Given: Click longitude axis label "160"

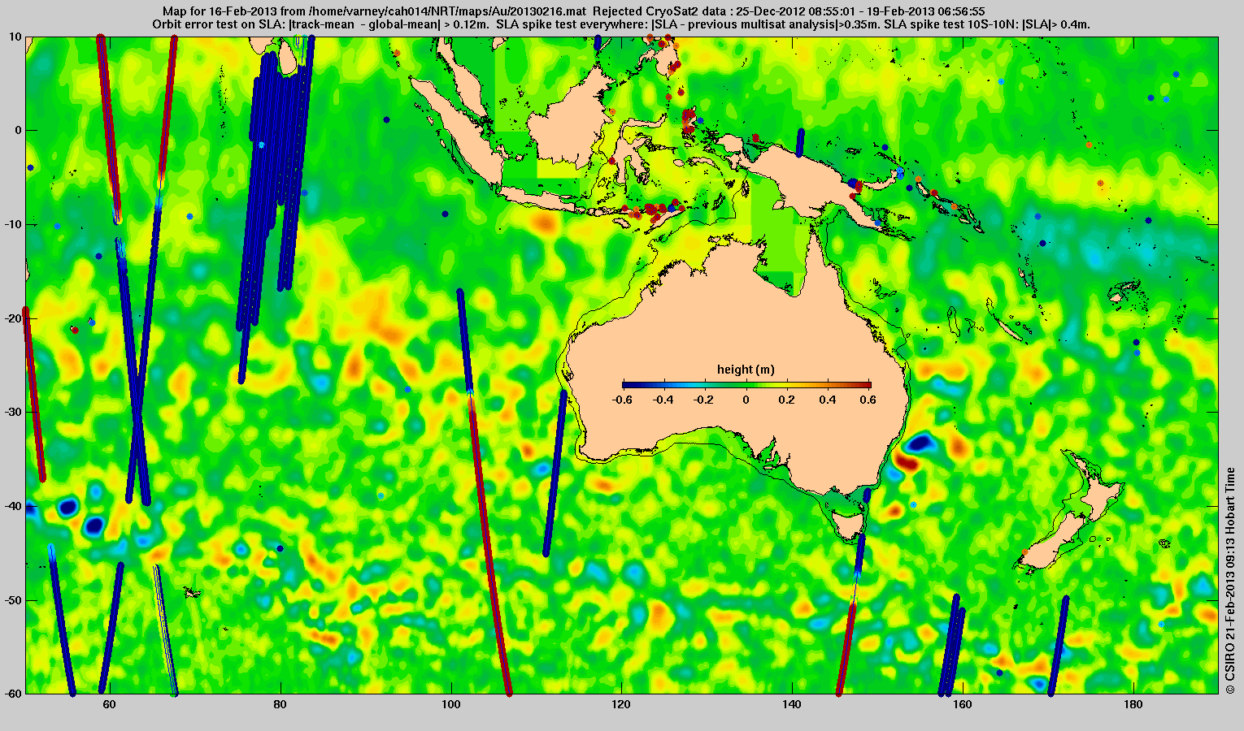Looking at the screenshot, I should coord(963,703).
